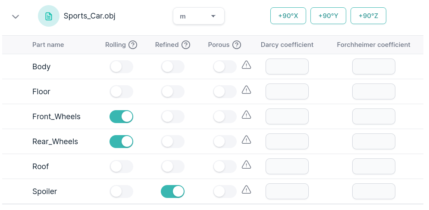Disable Rolling for Front_Wheels

pos(121,117)
